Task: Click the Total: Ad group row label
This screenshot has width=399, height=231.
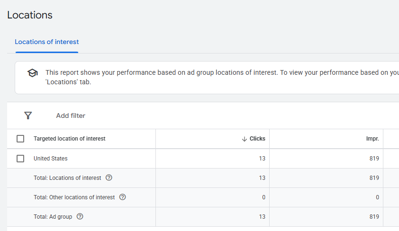Action: (53, 217)
